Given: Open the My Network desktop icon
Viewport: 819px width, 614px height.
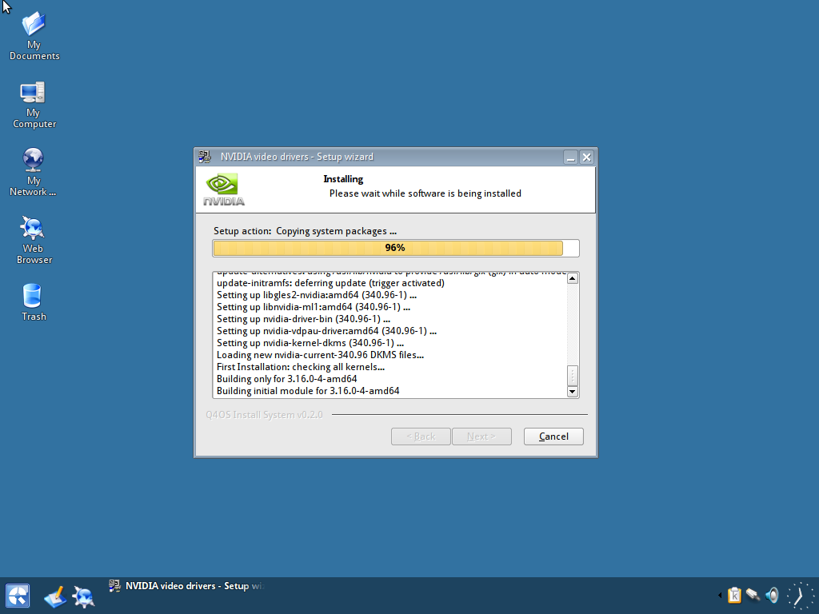Looking at the screenshot, I should [33, 173].
